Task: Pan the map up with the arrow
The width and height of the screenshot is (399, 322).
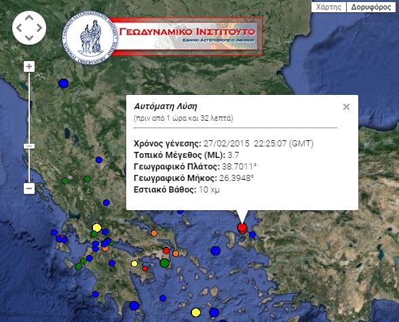Action: [x=29, y=18]
